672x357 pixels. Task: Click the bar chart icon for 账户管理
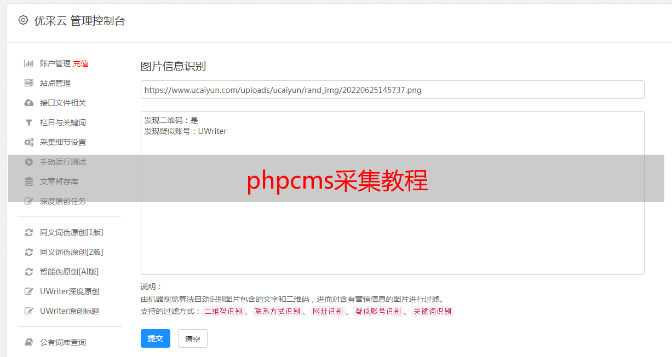coord(29,63)
